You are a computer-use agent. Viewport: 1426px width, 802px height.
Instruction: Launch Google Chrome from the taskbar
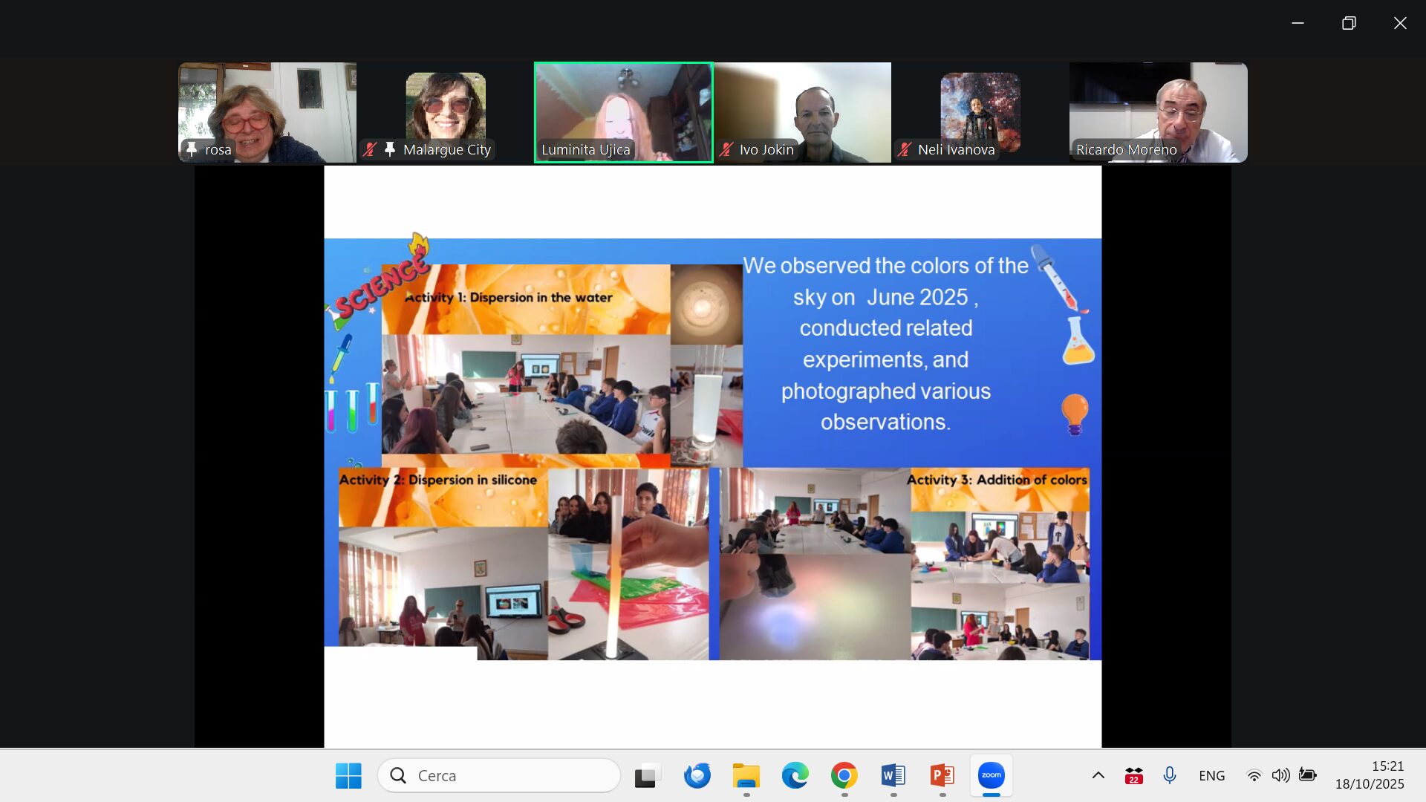(x=844, y=775)
